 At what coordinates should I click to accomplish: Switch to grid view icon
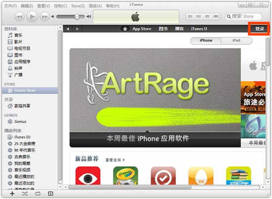(207, 16)
